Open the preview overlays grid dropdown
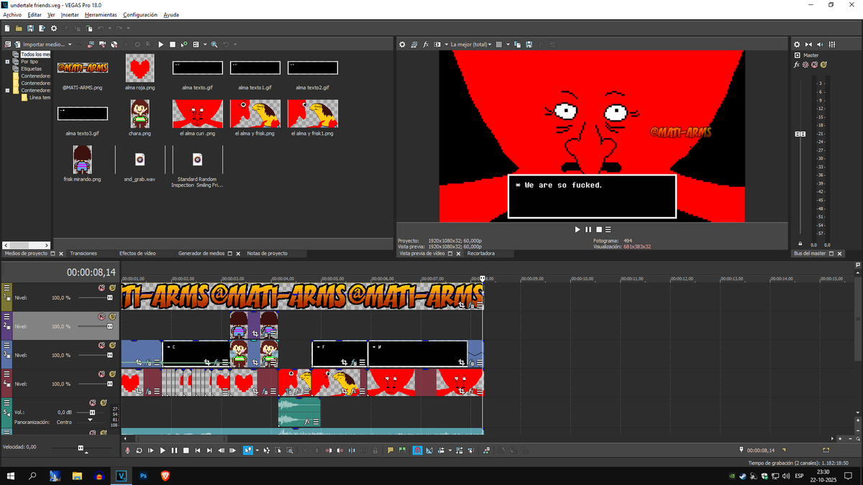 pyautogui.click(x=508, y=45)
